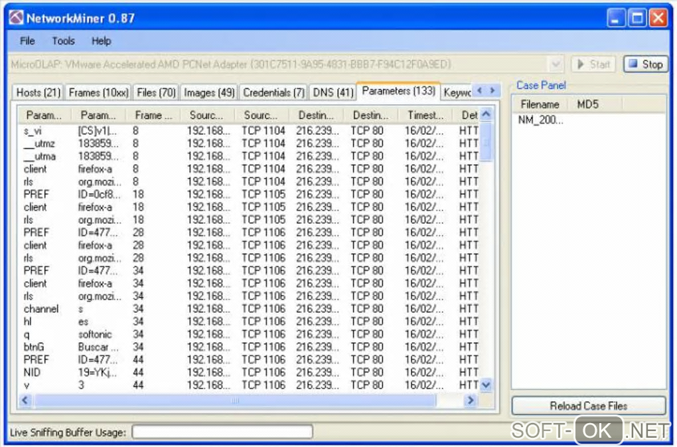Click the horizontal scrollbar left arrow
Image resolution: width=677 pixels, height=447 pixels.
click(25, 401)
